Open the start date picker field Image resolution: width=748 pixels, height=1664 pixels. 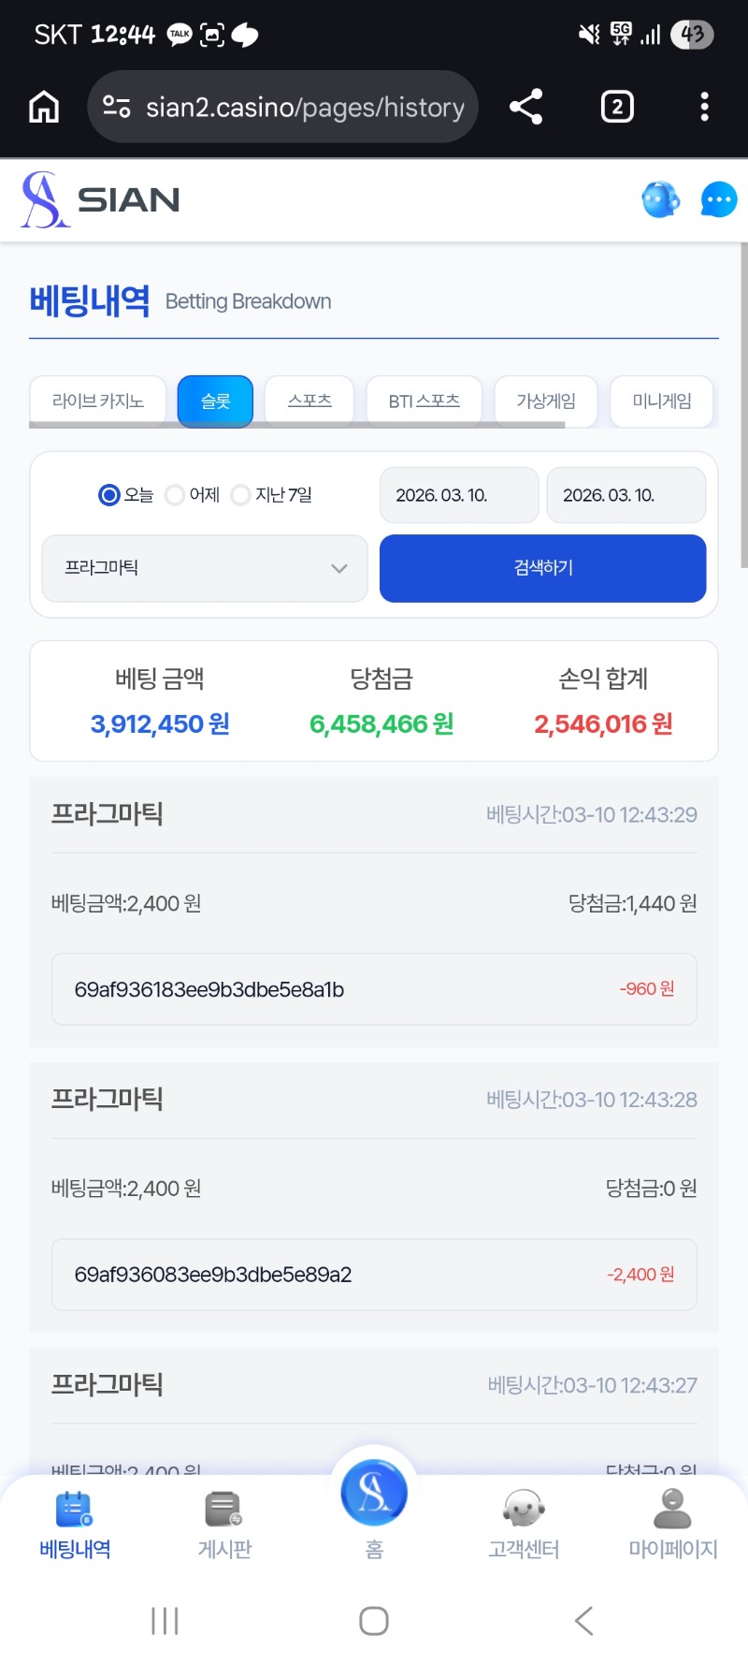(459, 495)
